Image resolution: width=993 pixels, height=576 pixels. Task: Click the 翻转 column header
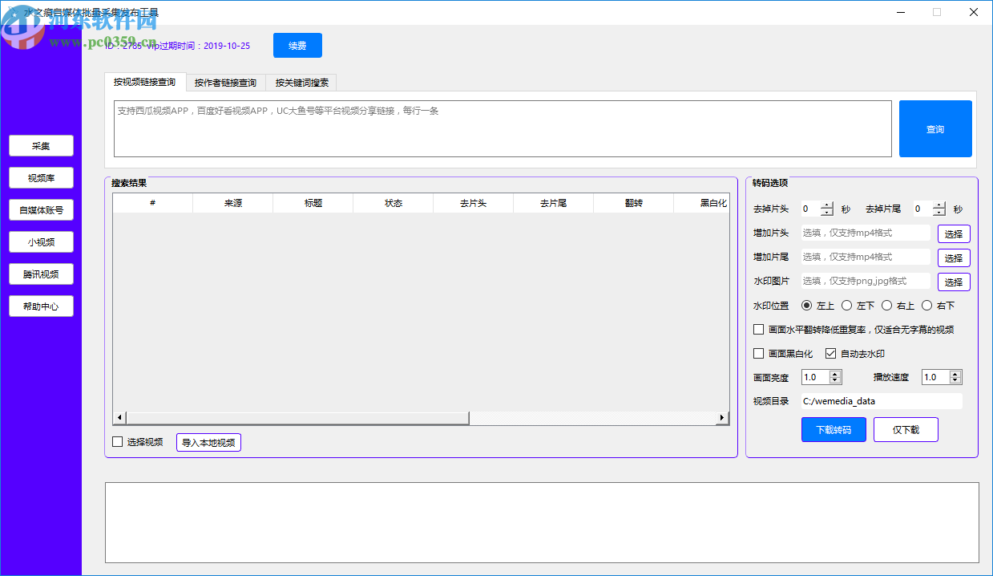[x=633, y=203]
